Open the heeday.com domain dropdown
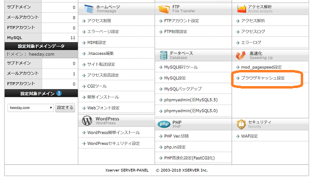This screenshot has width=314, height=181. coord(30,108)
